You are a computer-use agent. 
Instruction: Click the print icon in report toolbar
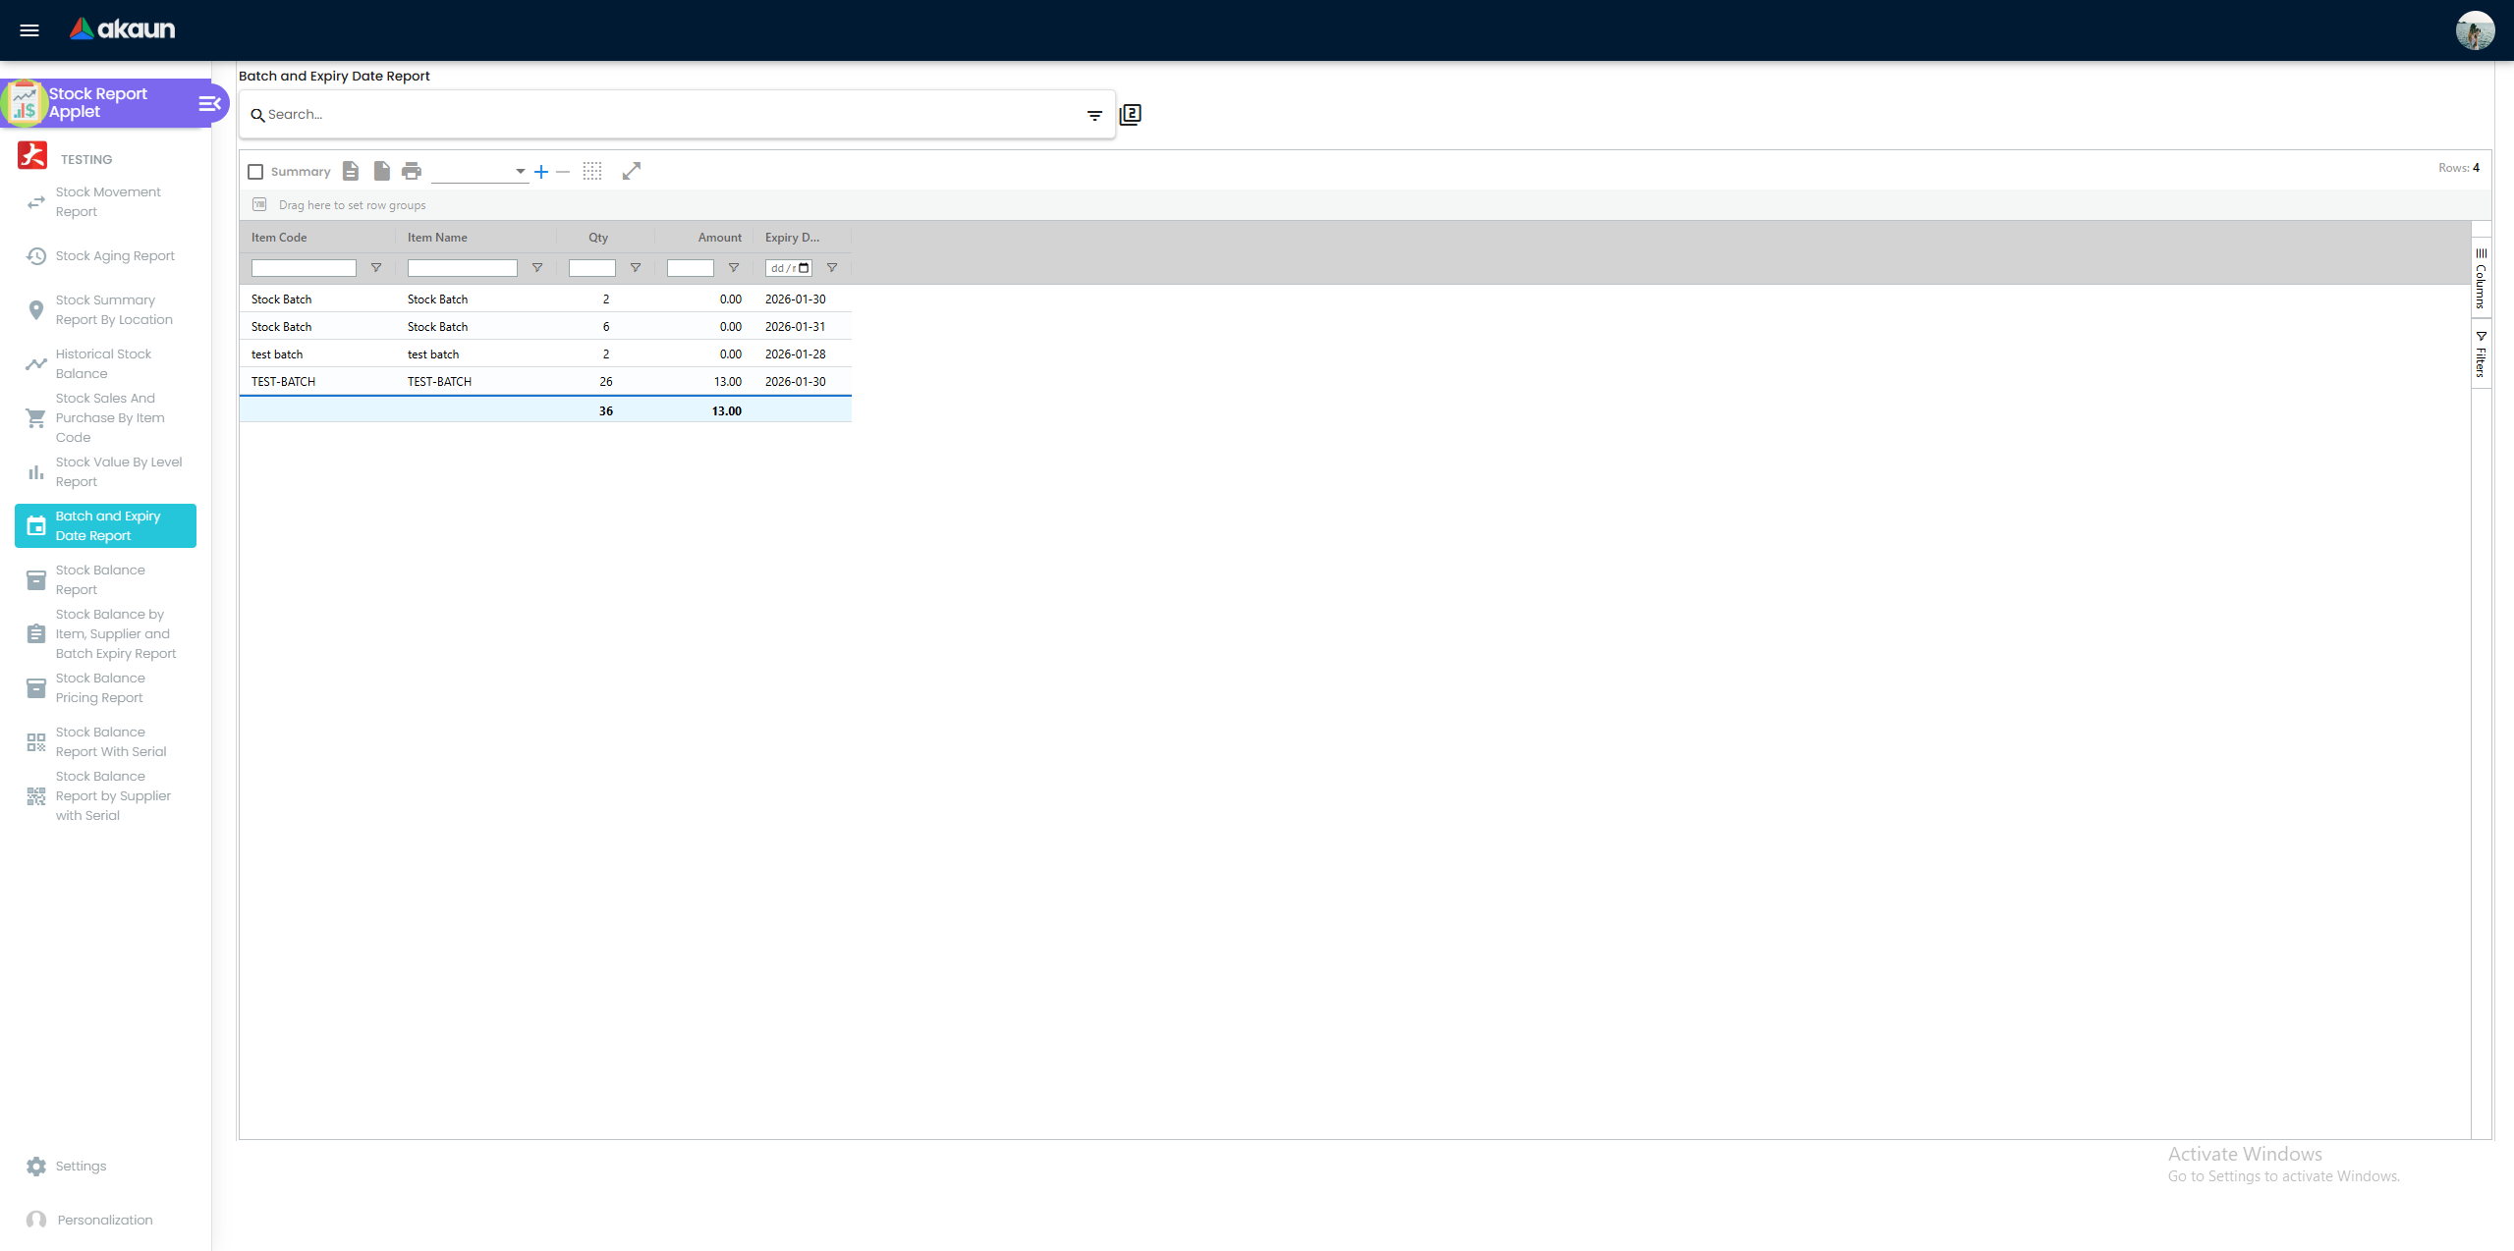(x=412, y=171)
